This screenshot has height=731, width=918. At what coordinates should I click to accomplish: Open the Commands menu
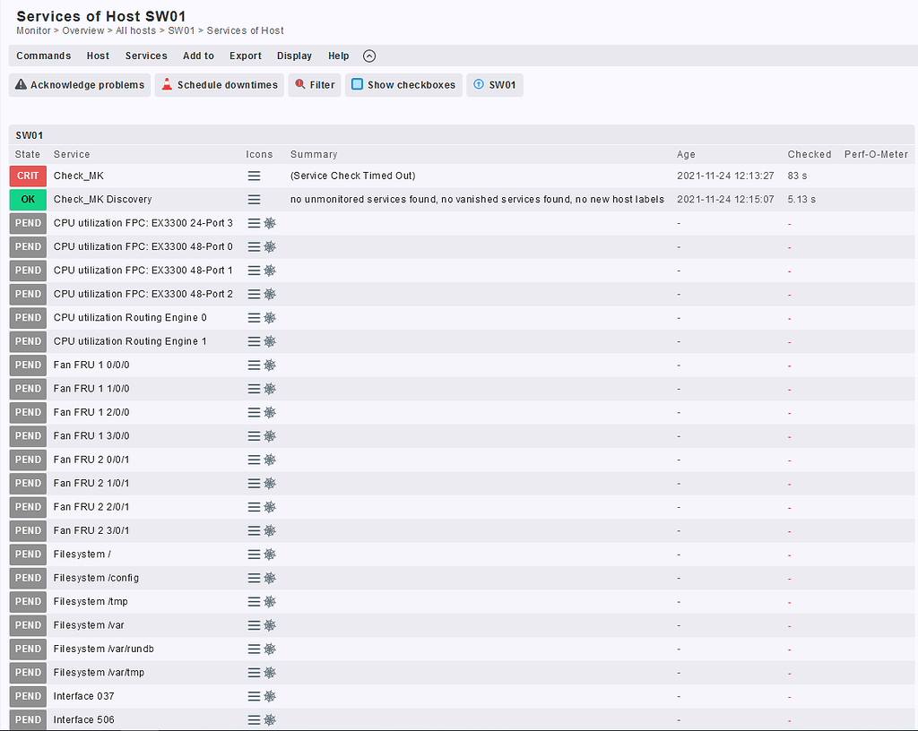(43, 56)
